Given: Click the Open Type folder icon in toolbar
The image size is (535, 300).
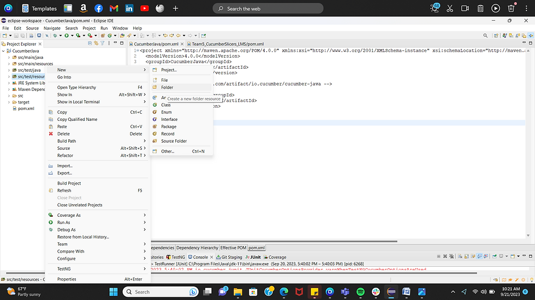Looking at the screenshot, I should (122, 35).
